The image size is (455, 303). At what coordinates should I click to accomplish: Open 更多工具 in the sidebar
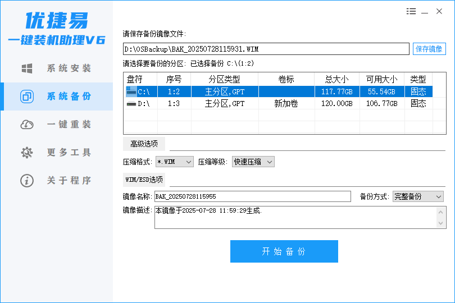tap(57, 153)
